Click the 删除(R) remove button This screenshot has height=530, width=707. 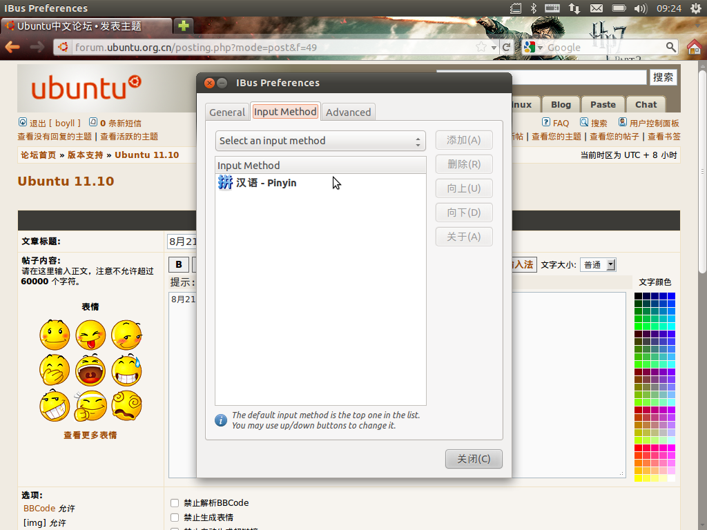coord(464,164)
